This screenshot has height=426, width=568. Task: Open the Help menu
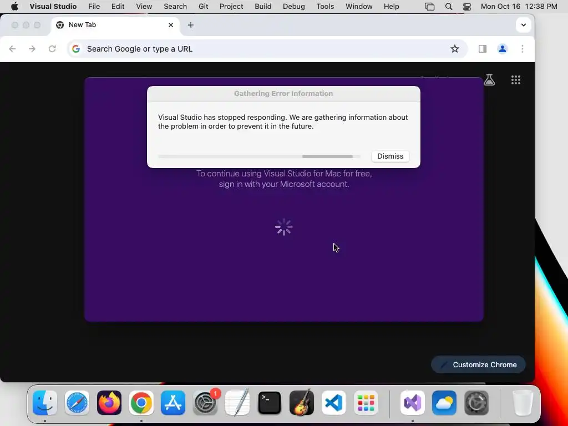391,7
